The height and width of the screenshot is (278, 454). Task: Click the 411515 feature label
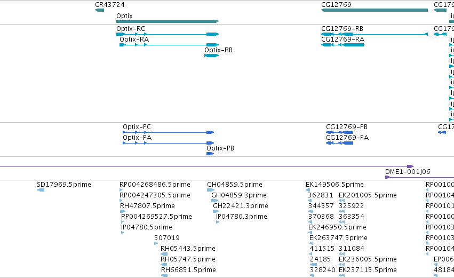[x=322, y=249]
